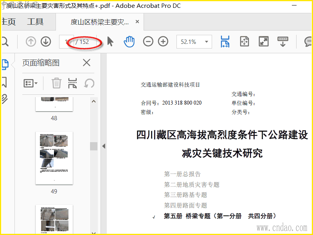The image size is (313, 235).
Task: Click the fit one full page icon
Action: (244, 42)
